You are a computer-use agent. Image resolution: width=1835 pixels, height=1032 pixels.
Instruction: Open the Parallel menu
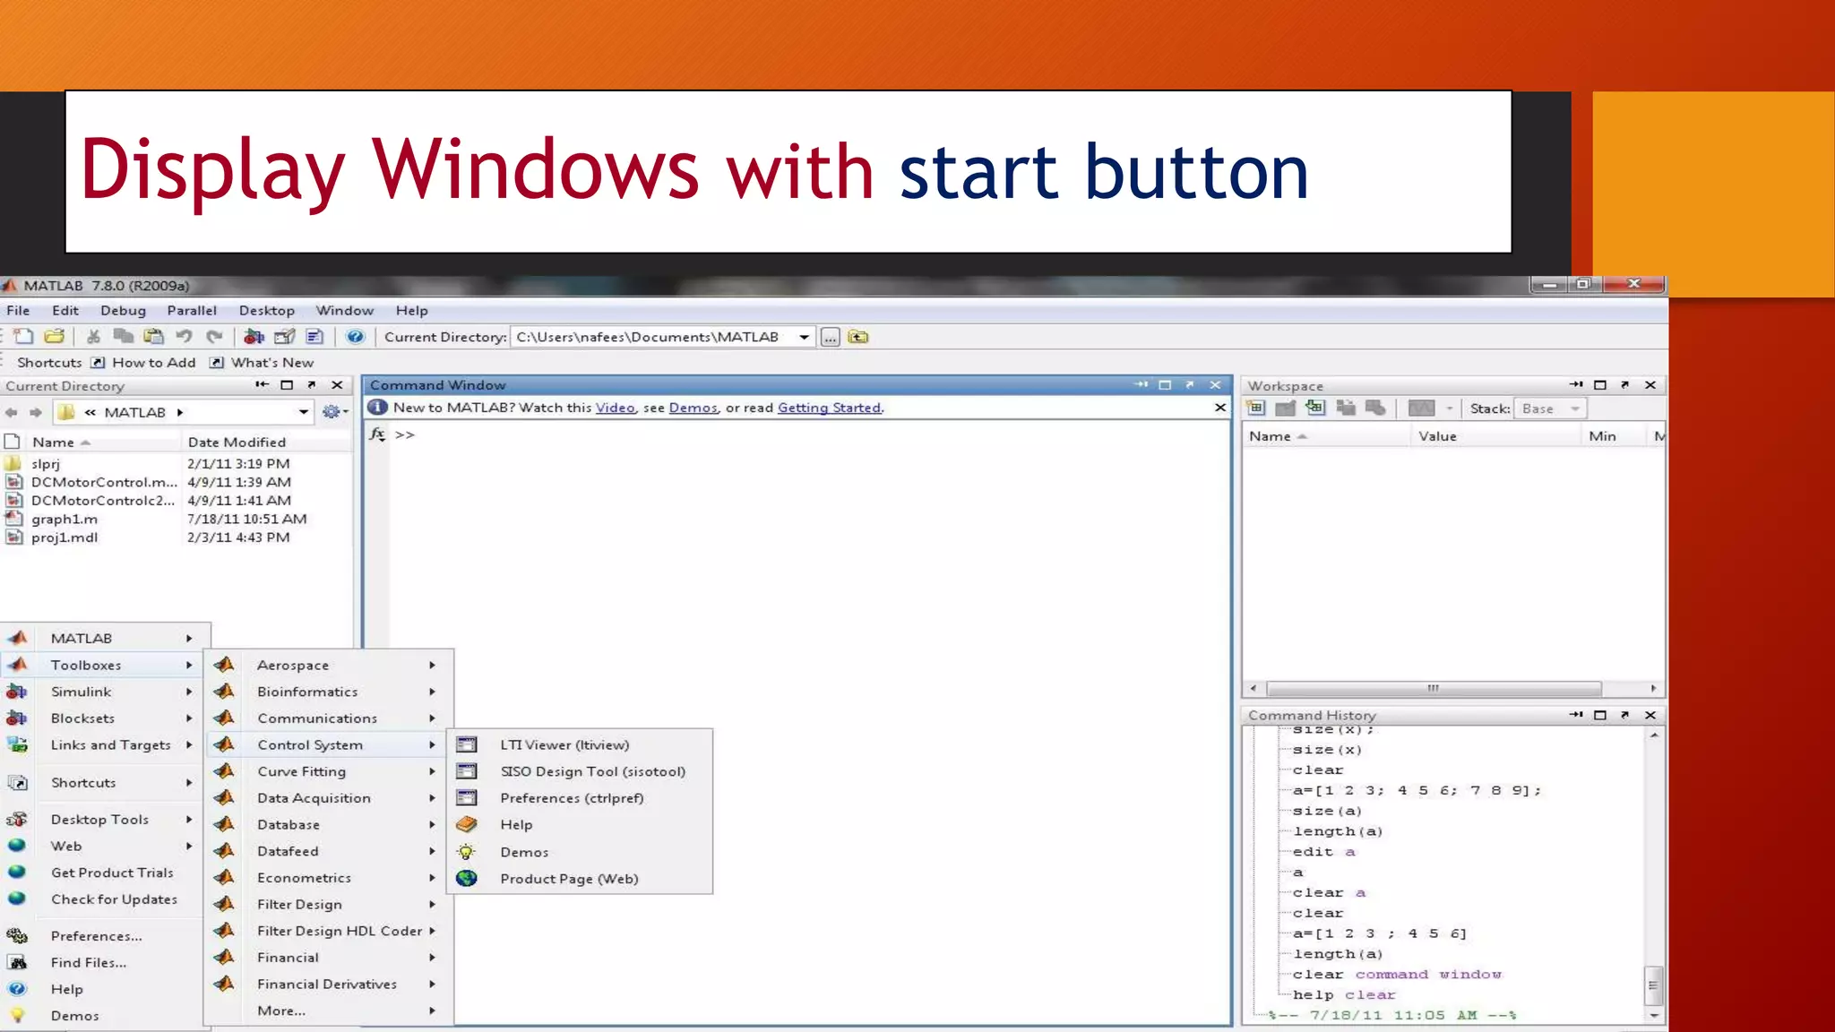tap(192, 311)
